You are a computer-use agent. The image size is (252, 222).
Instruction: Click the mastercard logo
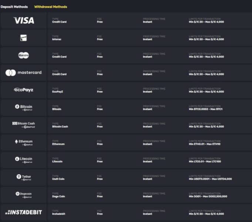(24, 73)
